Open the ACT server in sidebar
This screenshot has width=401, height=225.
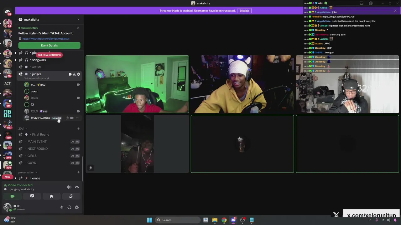point(8,83)
